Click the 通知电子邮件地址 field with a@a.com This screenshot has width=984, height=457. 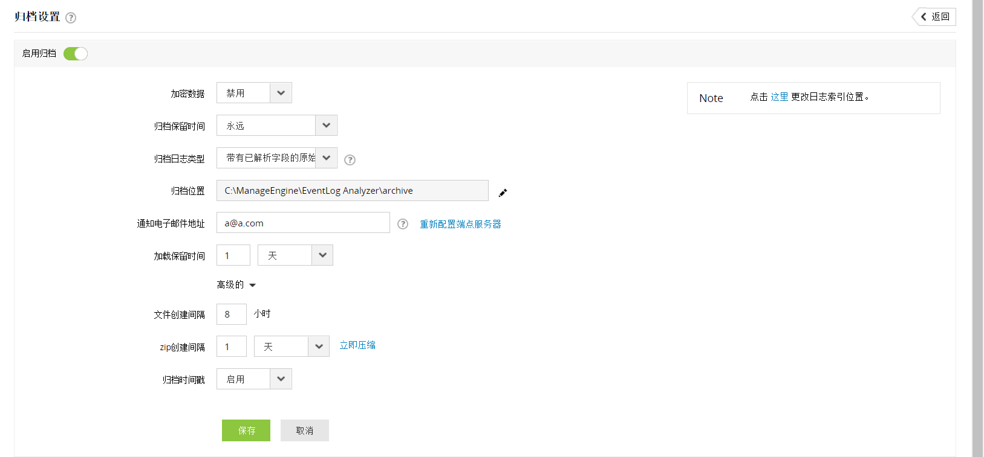pos(303,223)
